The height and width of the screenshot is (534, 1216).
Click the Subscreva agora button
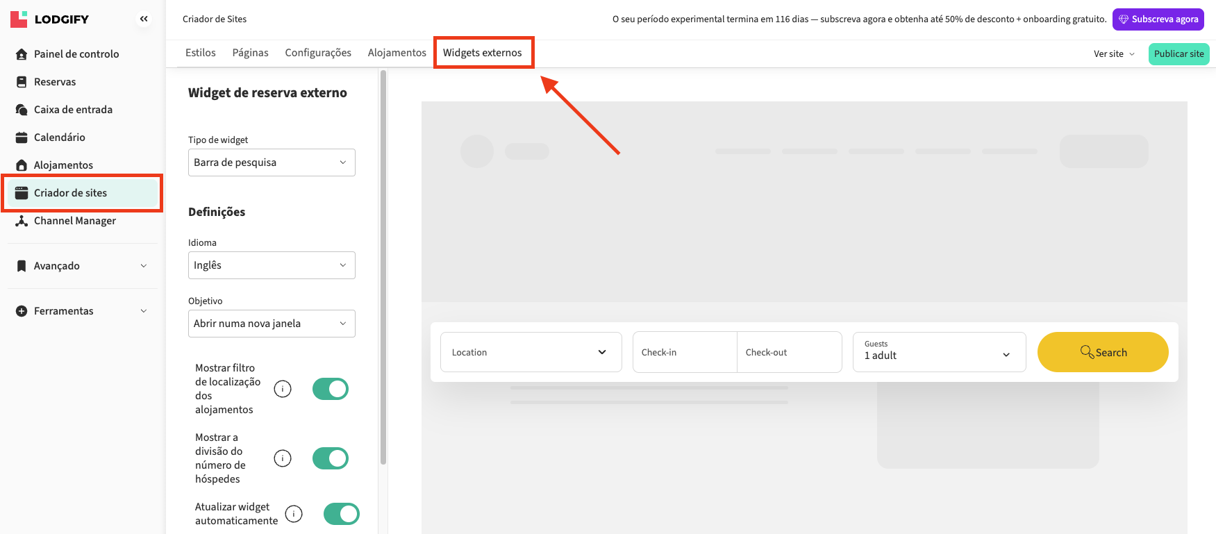[x=1158, y=19]
